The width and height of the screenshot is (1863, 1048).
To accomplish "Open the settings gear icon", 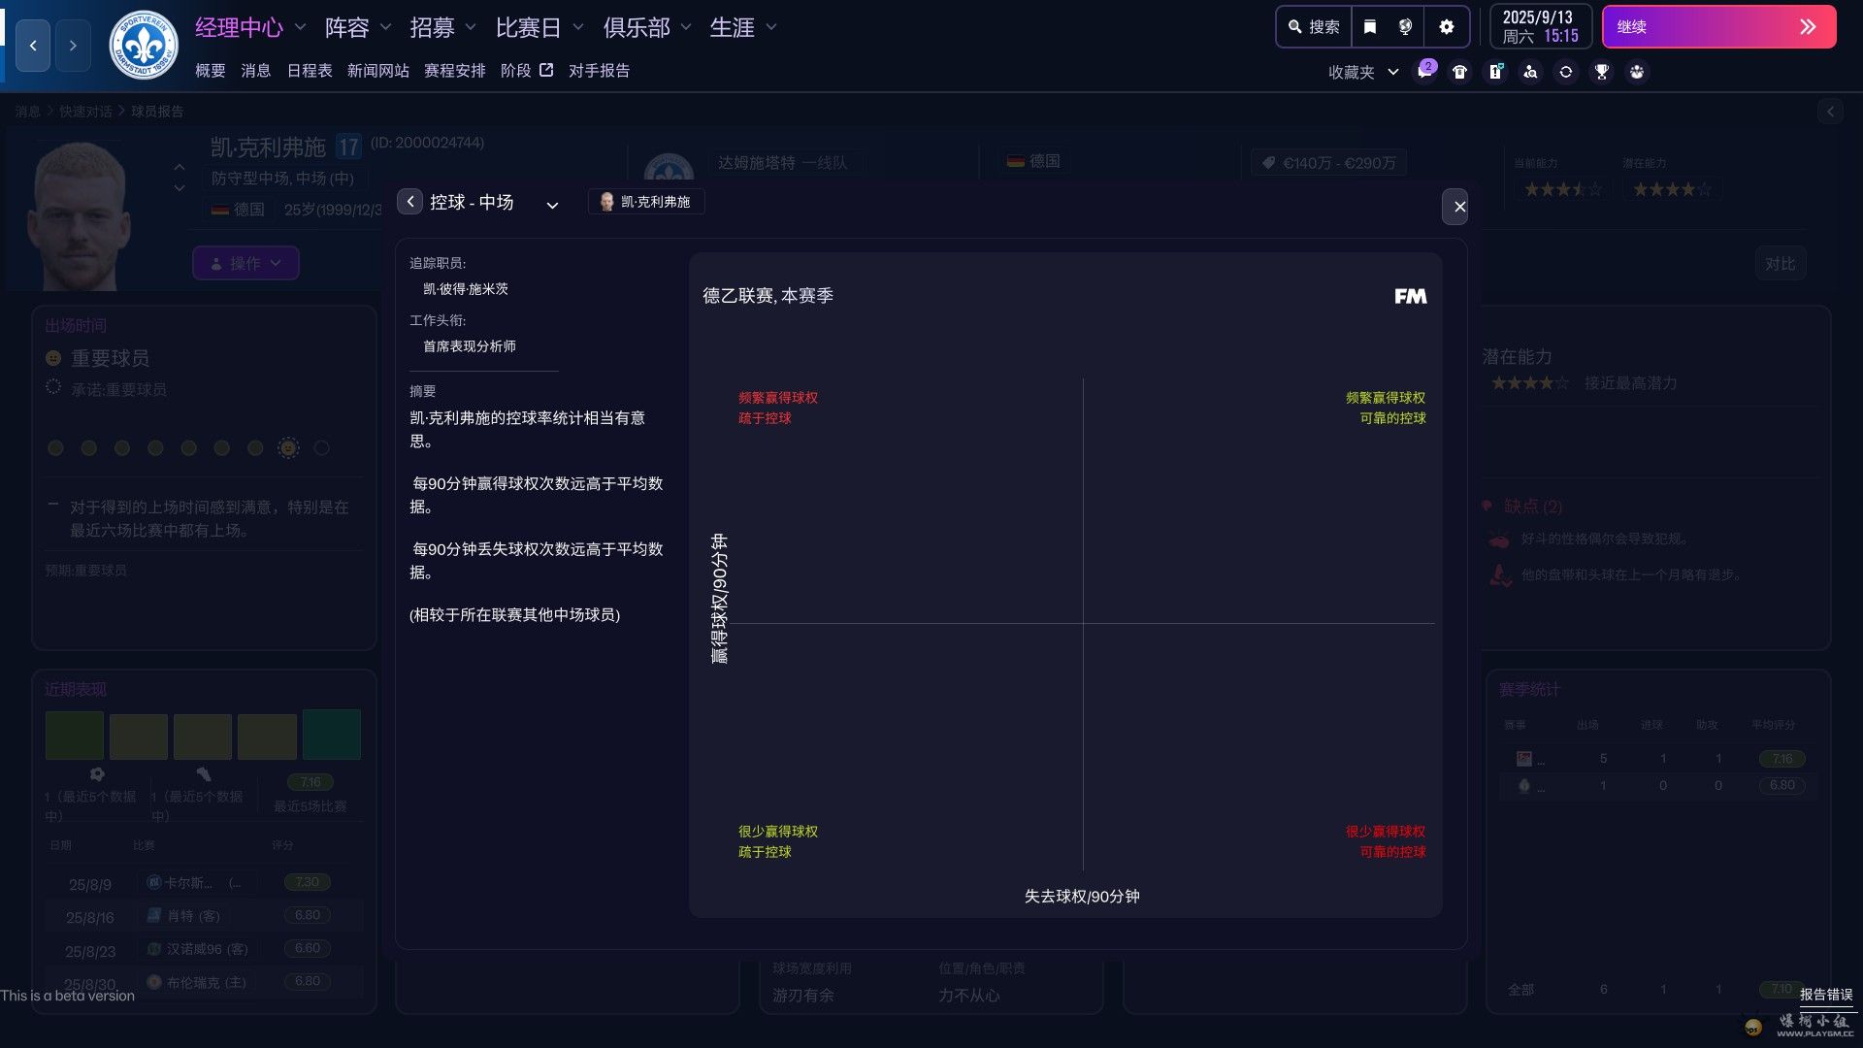I will pos(1446,27).
